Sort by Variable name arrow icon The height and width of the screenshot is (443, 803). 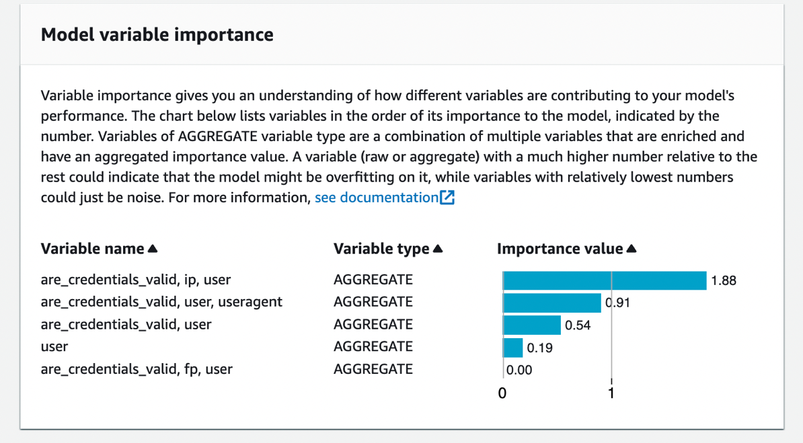[x=153, y=249]
